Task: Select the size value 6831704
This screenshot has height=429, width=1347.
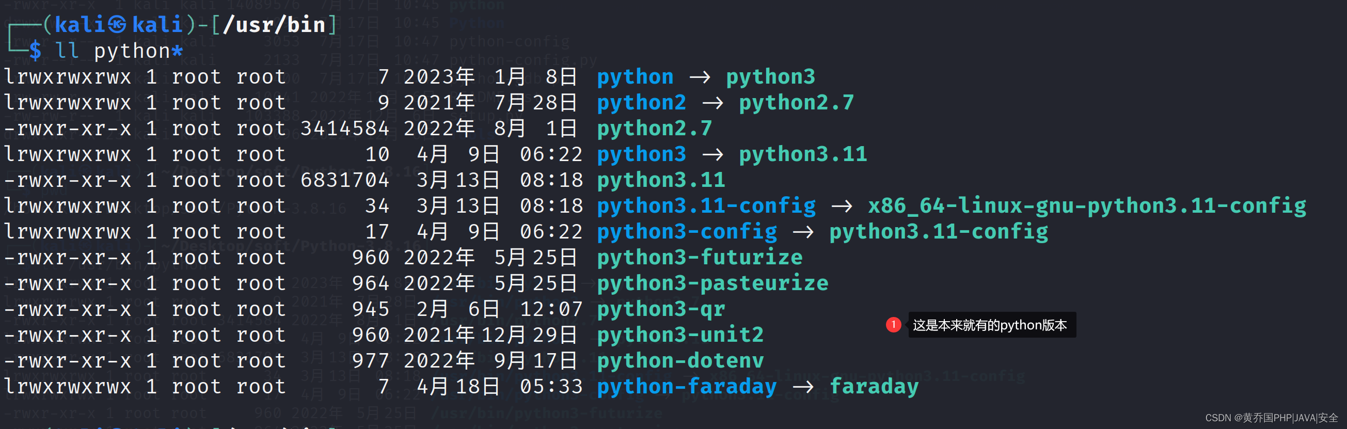Action: tap(345, 181)
